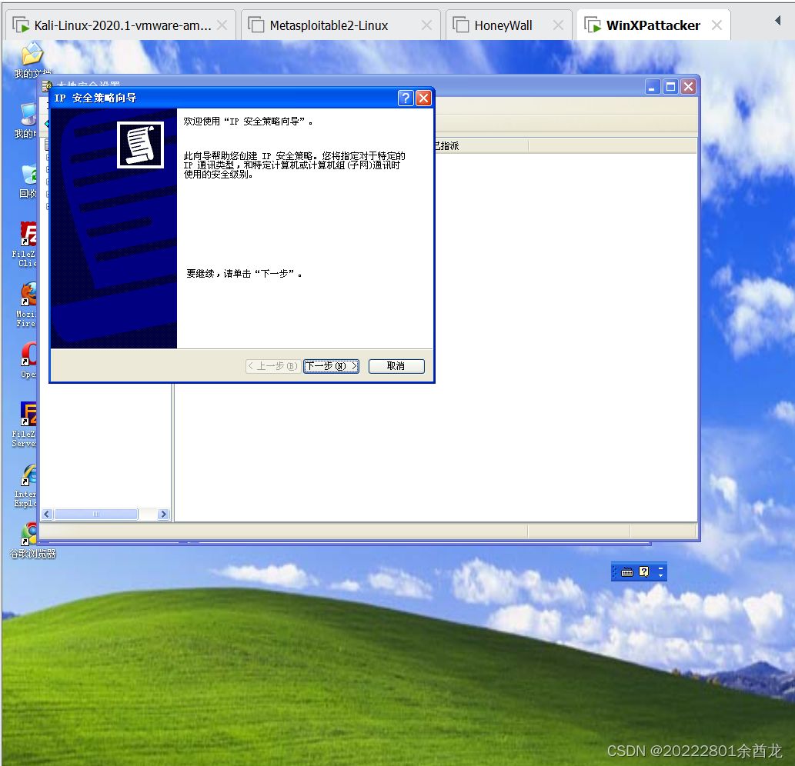Click the horizontal scrollbar thumb in tree pane
This screenshot has height=766, width=795.
click(x=96, y=515)
